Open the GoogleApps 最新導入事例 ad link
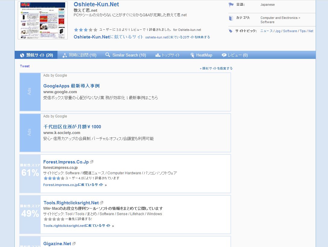 71,86
